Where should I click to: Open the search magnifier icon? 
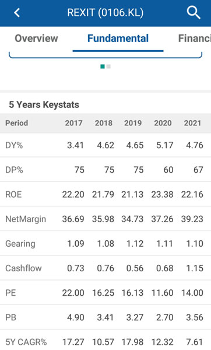point(194,12)
